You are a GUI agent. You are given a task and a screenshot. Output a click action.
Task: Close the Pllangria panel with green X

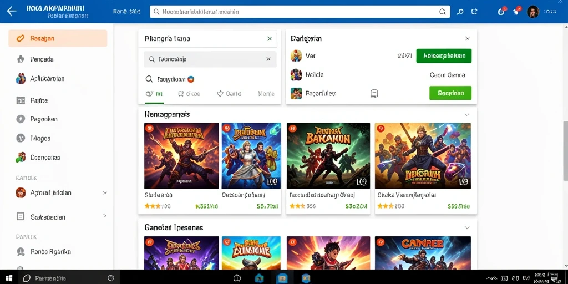pyautogui.click(x=270, y=38)
